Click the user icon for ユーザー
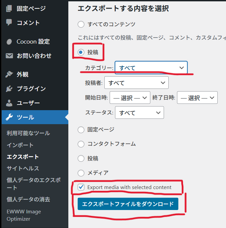Viewport: 226px width, 228px height. (x=9, y=103)
